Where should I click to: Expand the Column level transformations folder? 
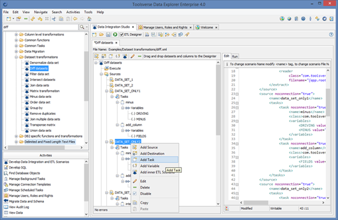(x=16, y=34)
